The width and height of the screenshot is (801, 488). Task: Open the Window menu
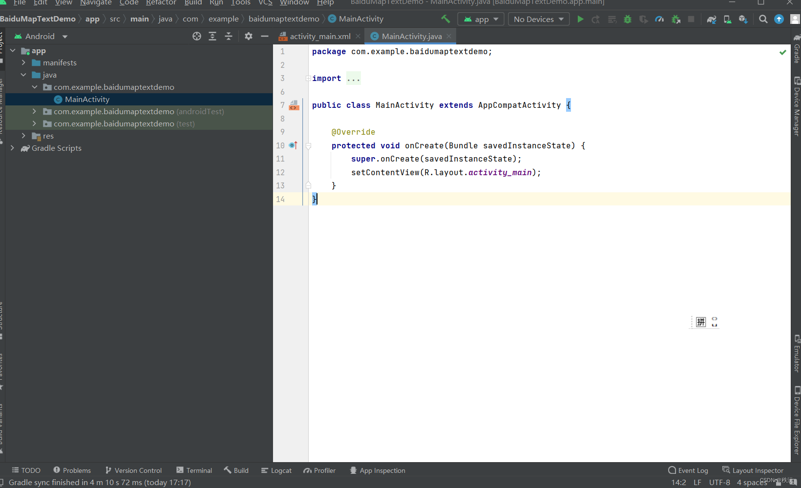295,2
